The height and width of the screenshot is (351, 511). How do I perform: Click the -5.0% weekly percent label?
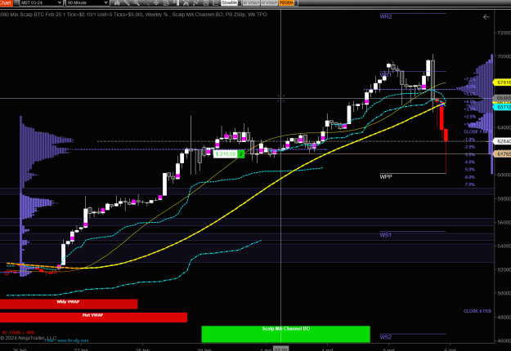click(x=469, y=170)
